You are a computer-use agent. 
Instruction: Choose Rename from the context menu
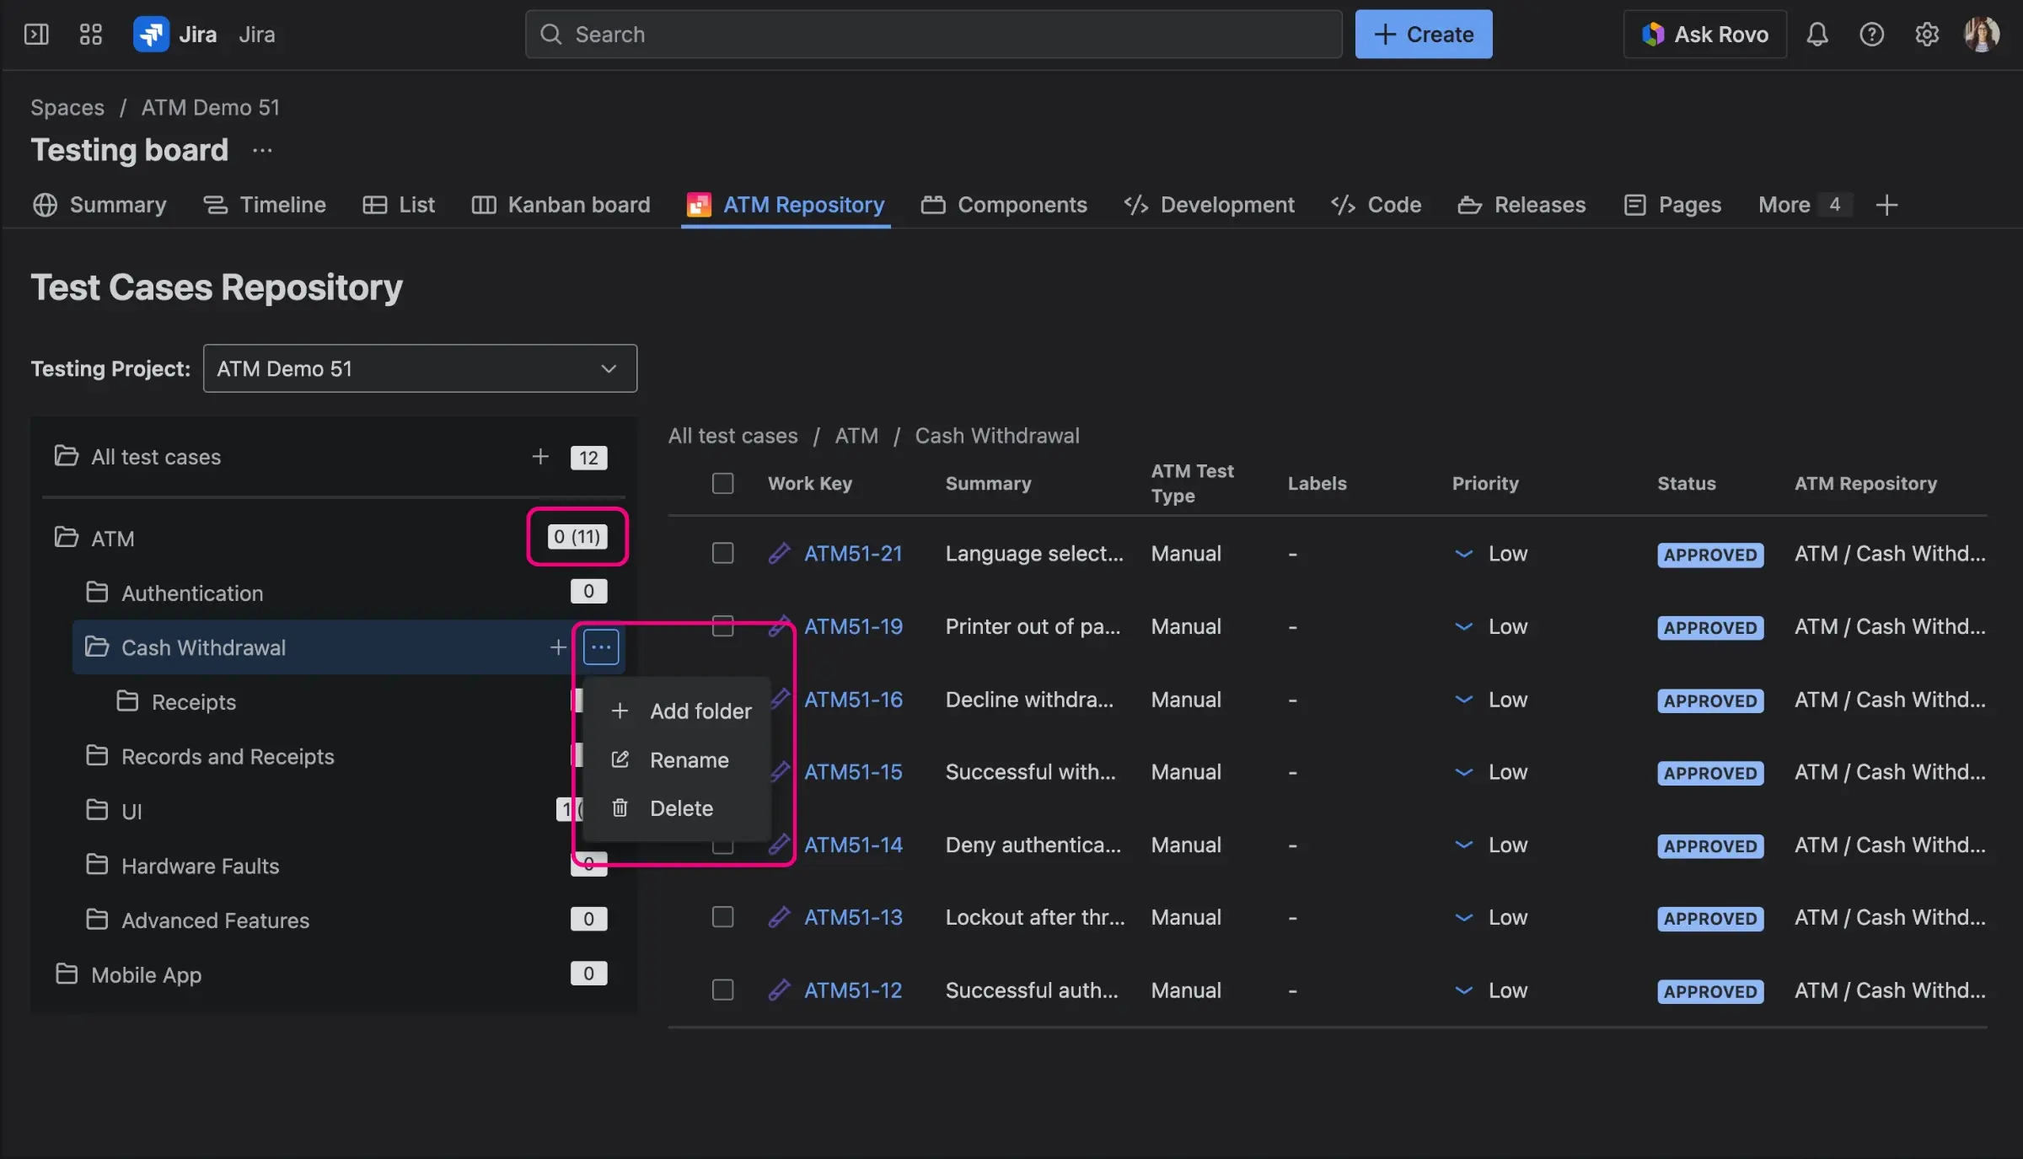(689, 759)
